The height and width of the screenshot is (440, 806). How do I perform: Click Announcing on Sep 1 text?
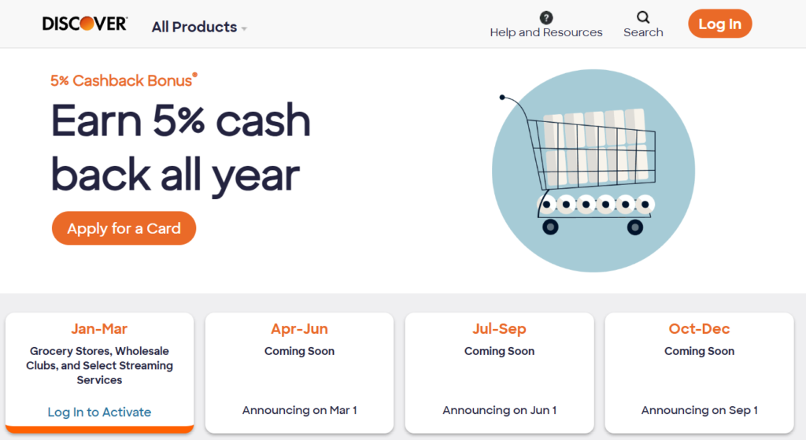coord(699,410)
